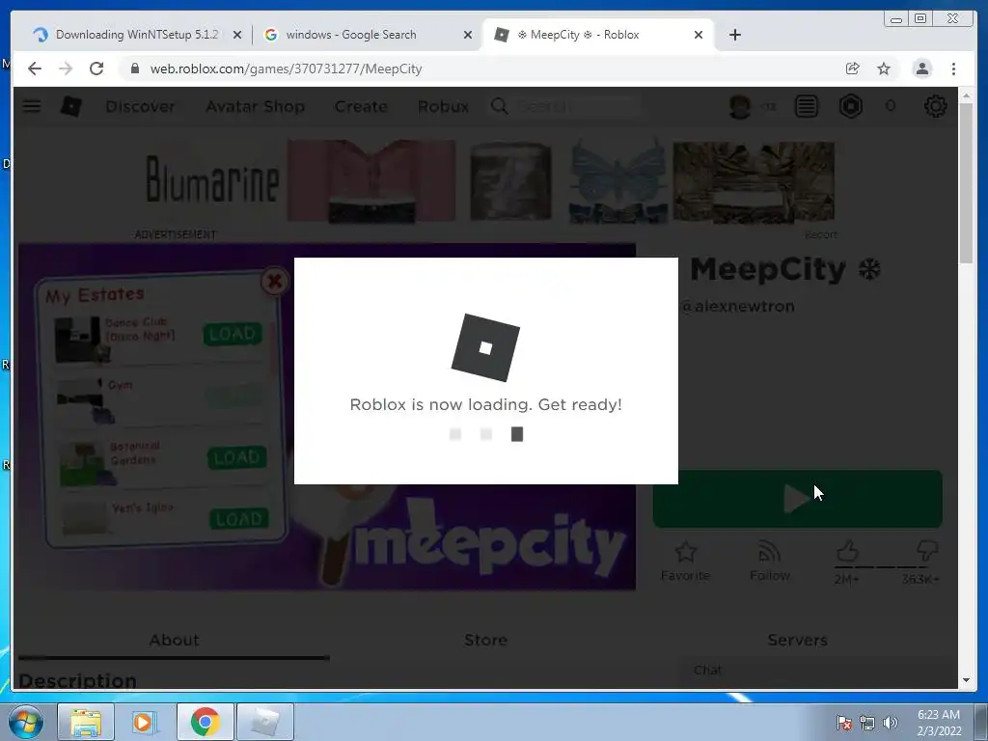Screen dimensions: 988x741
Task: Click the Roblox logo home icon
Action: tap(70, 106)
